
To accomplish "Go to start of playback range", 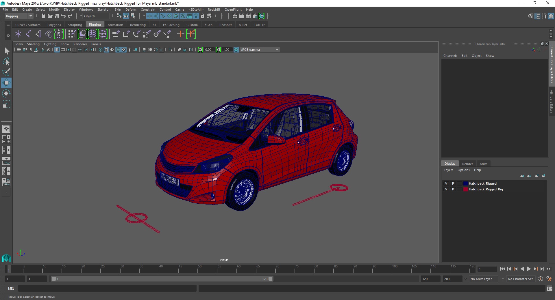I will (x=502, y=269).
